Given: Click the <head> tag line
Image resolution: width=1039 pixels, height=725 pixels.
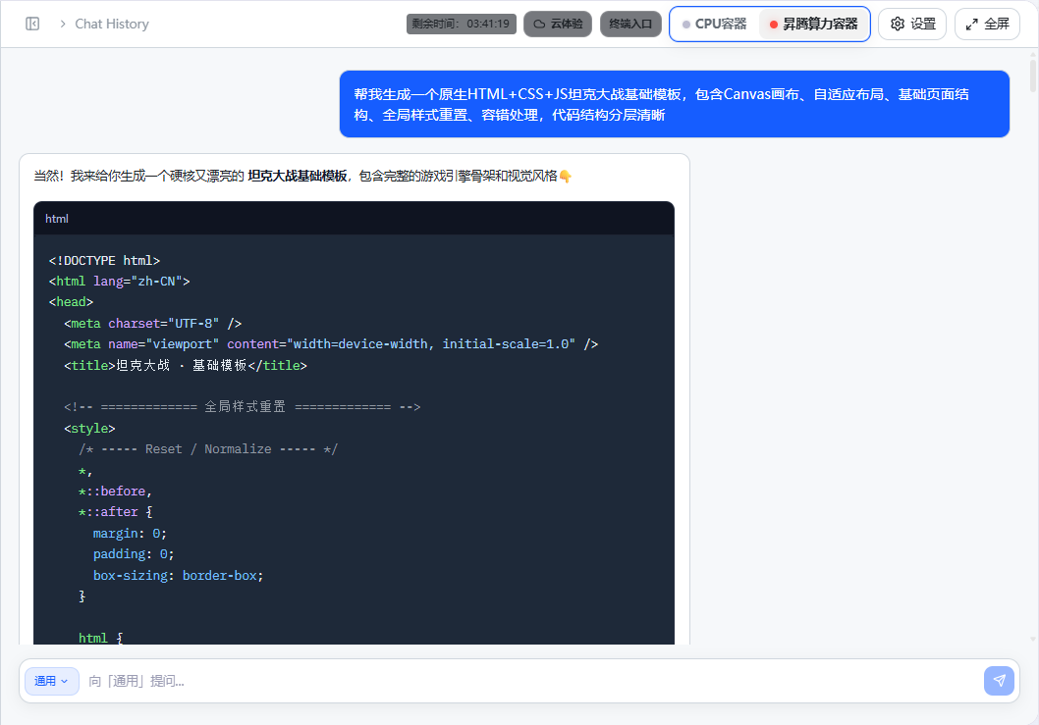Looking at the screenshot, I should click(71, 302).
